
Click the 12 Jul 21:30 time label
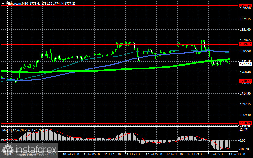(x=195, y=154)
